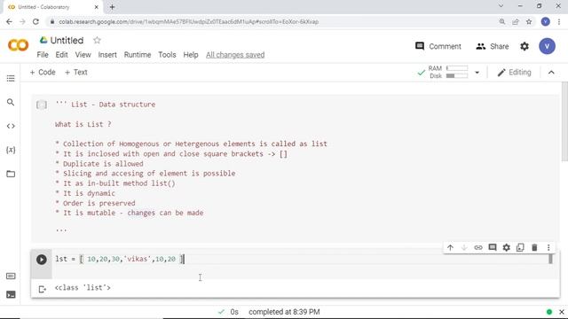This screenshot has width=568, height=319.
Task: Open the browser zoom icon
Action: (502, 21)
